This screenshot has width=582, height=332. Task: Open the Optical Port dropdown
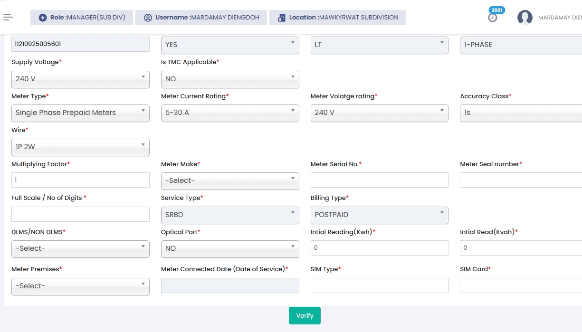click(230, 248)
